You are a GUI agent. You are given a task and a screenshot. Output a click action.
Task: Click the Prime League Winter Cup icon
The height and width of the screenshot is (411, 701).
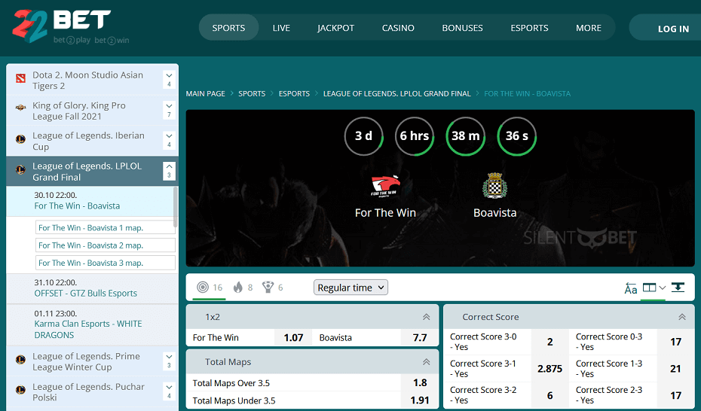[x=20, y=360]
